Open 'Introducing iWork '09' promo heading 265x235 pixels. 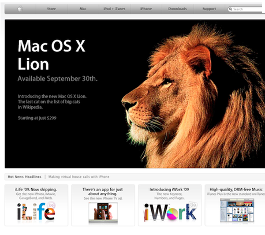tap(169, 189)
